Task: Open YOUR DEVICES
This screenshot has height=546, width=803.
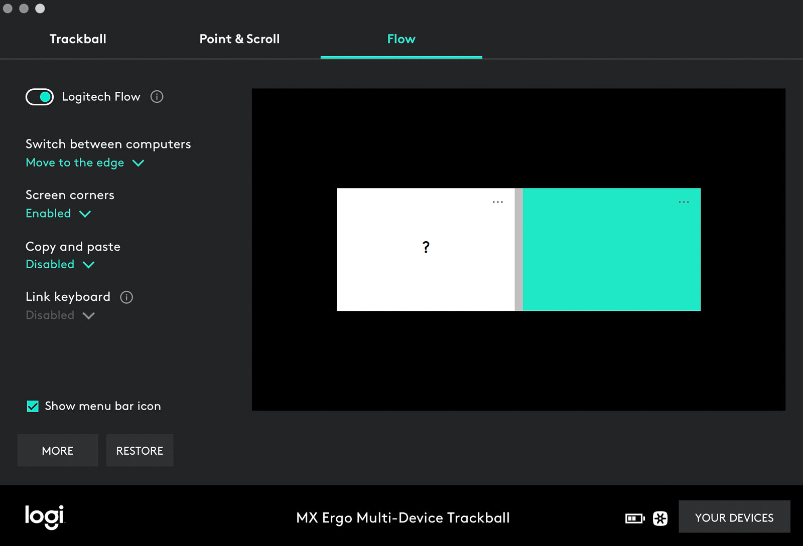Action: click(x=734, y=517)
